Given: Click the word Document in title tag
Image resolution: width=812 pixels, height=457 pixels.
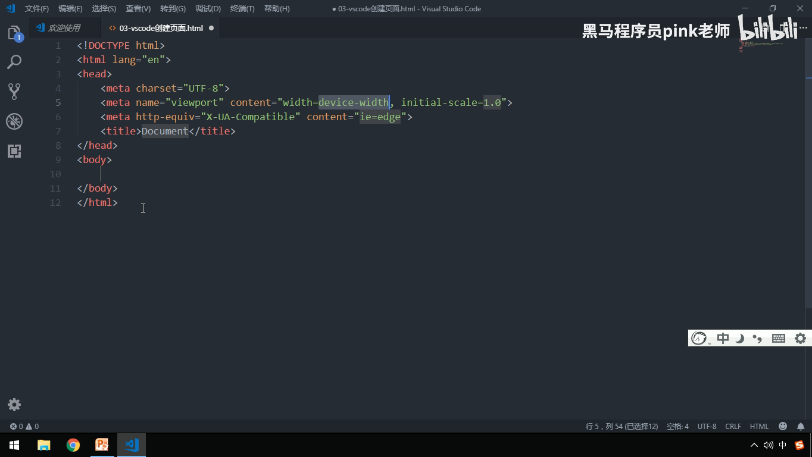Looking at the screenshot, I should tap(165, 131).
